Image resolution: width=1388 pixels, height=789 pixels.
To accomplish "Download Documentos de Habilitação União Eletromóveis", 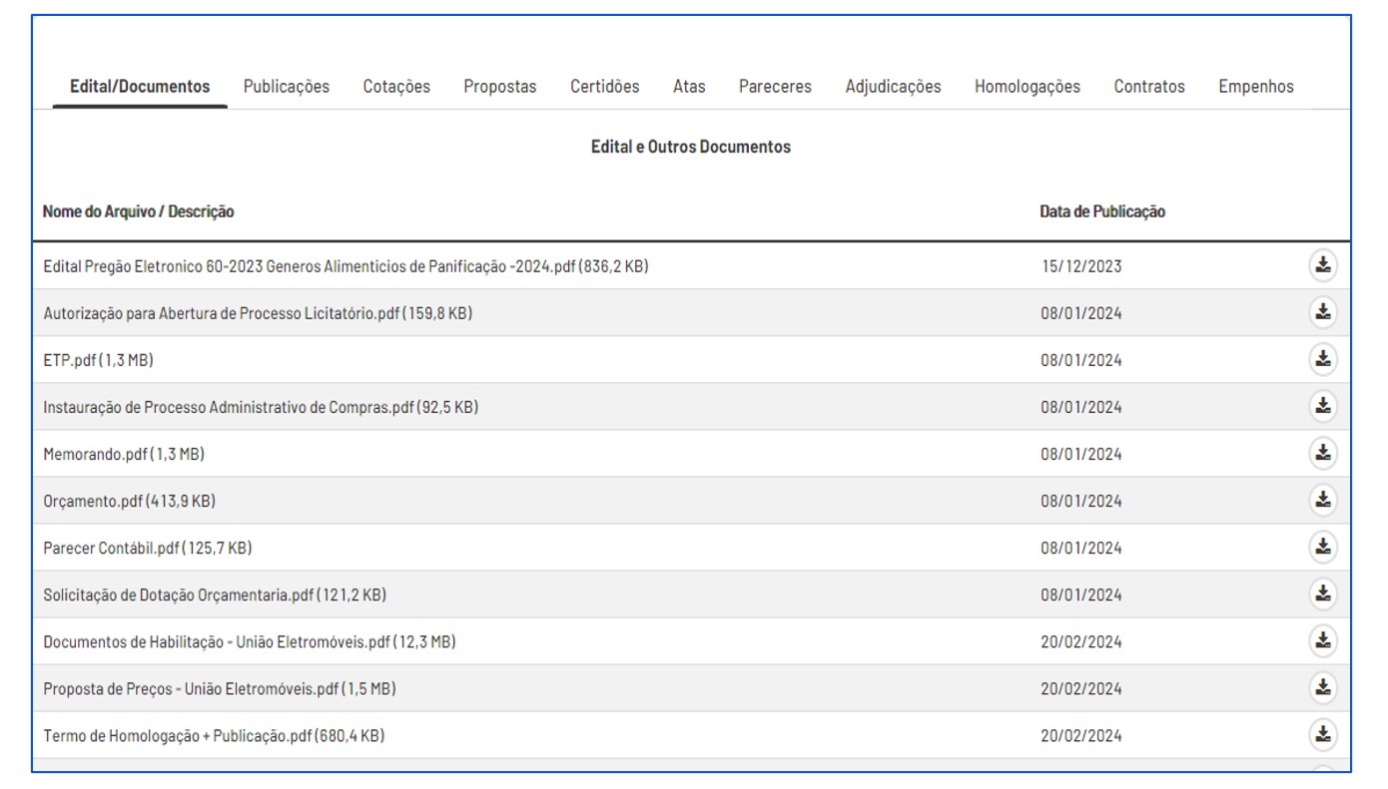I will (1323, 640).
